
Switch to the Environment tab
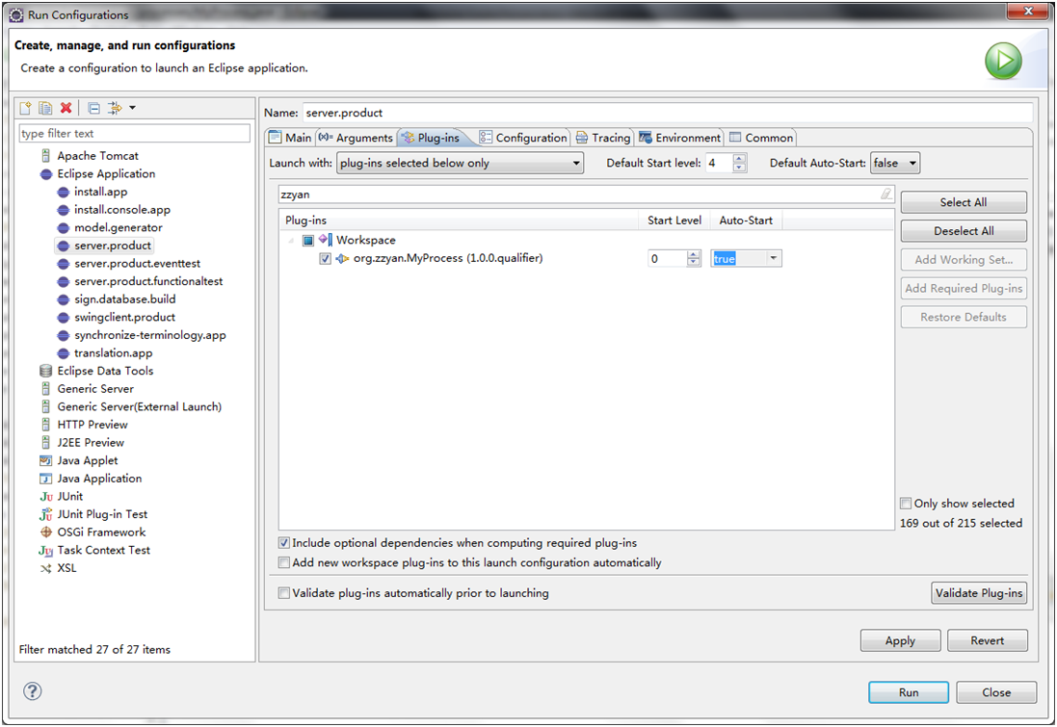pyautogui.click(x=679, y=138)
